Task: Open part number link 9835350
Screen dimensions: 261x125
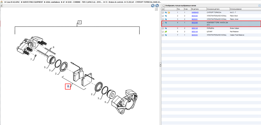Action: pos(195,16)
